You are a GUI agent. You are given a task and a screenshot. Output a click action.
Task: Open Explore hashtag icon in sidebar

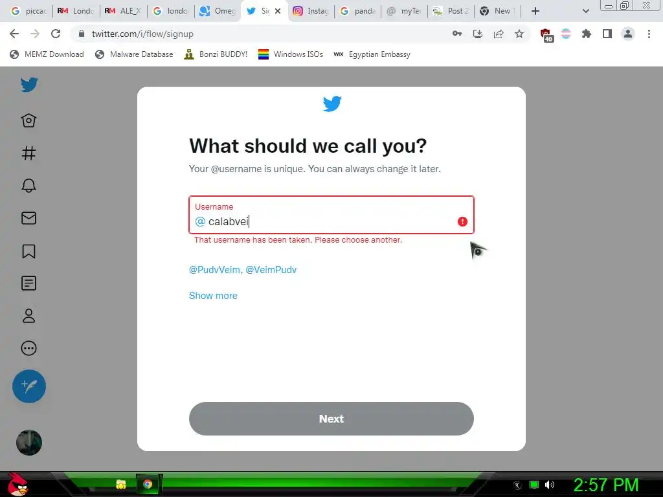[28, 153]
